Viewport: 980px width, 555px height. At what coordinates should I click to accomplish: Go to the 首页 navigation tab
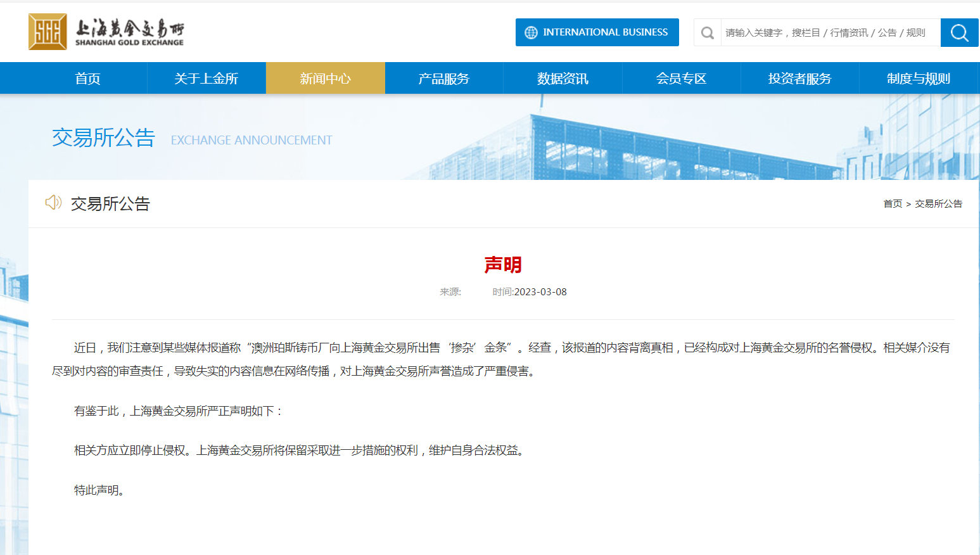tap(87, 79)
